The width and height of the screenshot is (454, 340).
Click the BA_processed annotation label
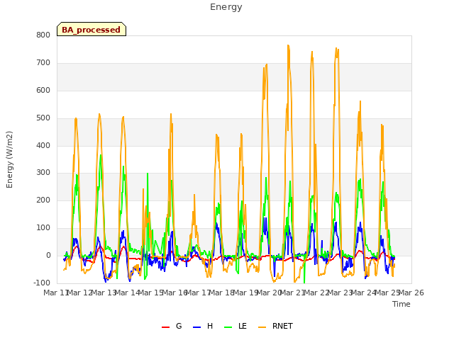pyautogui.click(x=92, y=30)
